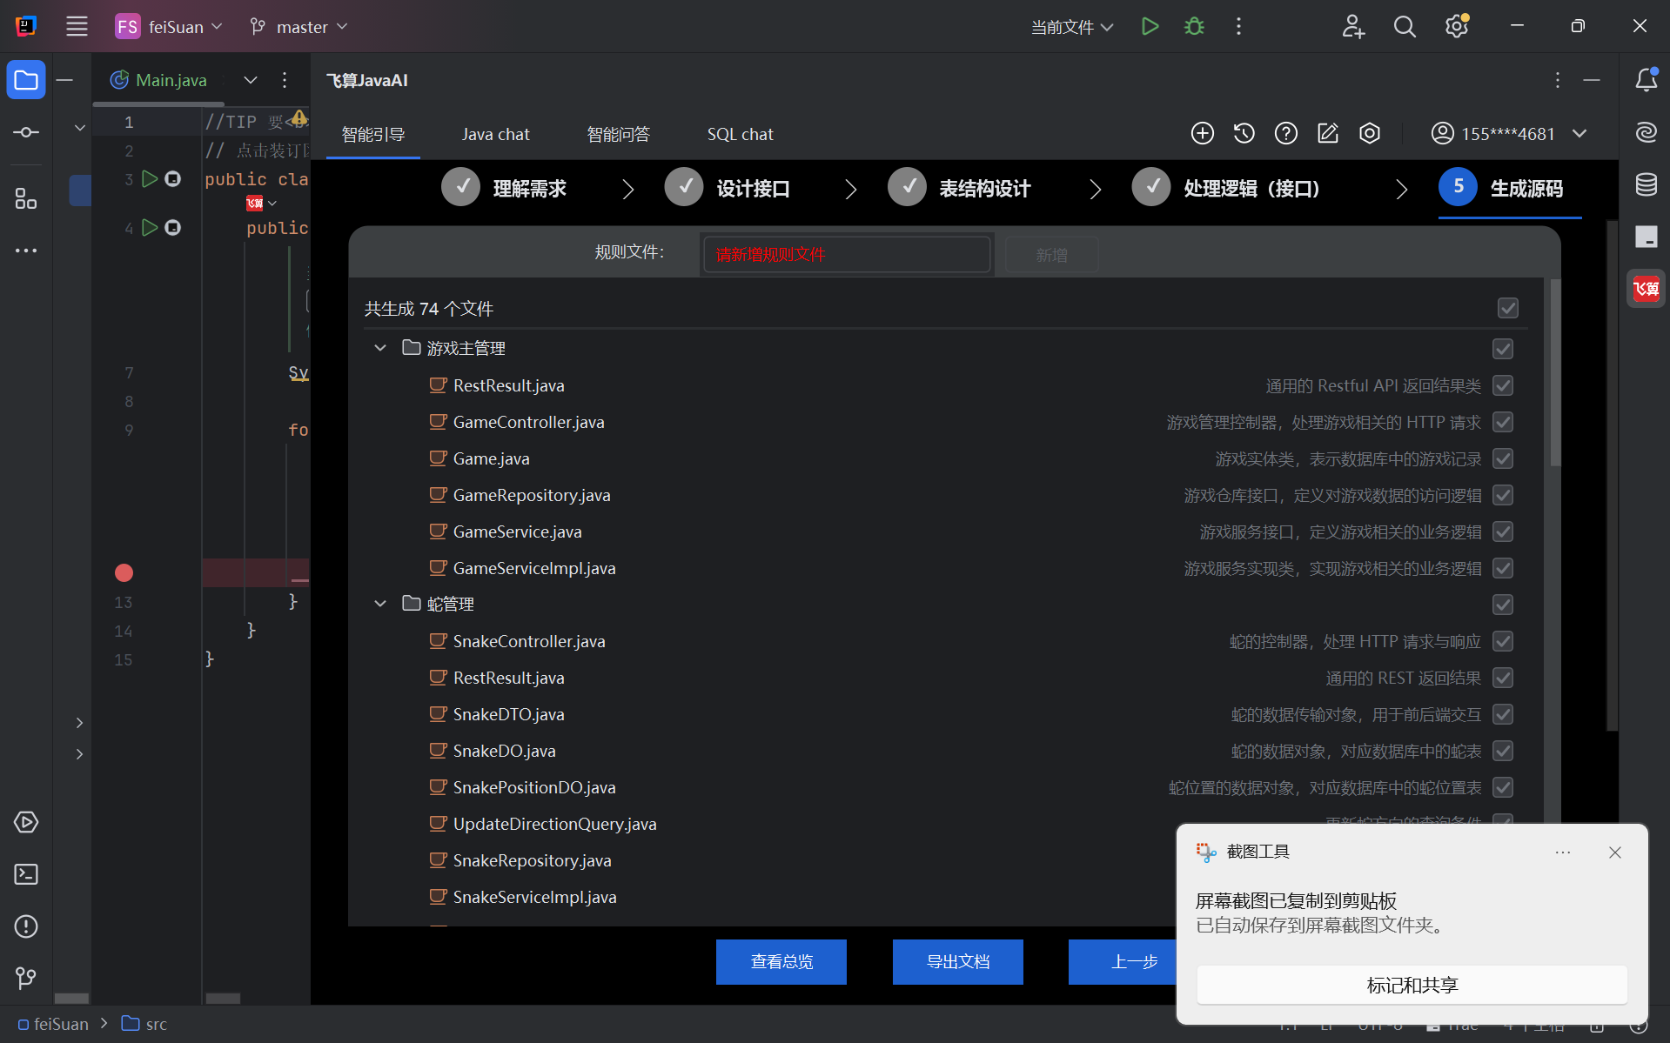1670x1043 pixels.
Task: Run the current file
Action: tap(1150, 26)
